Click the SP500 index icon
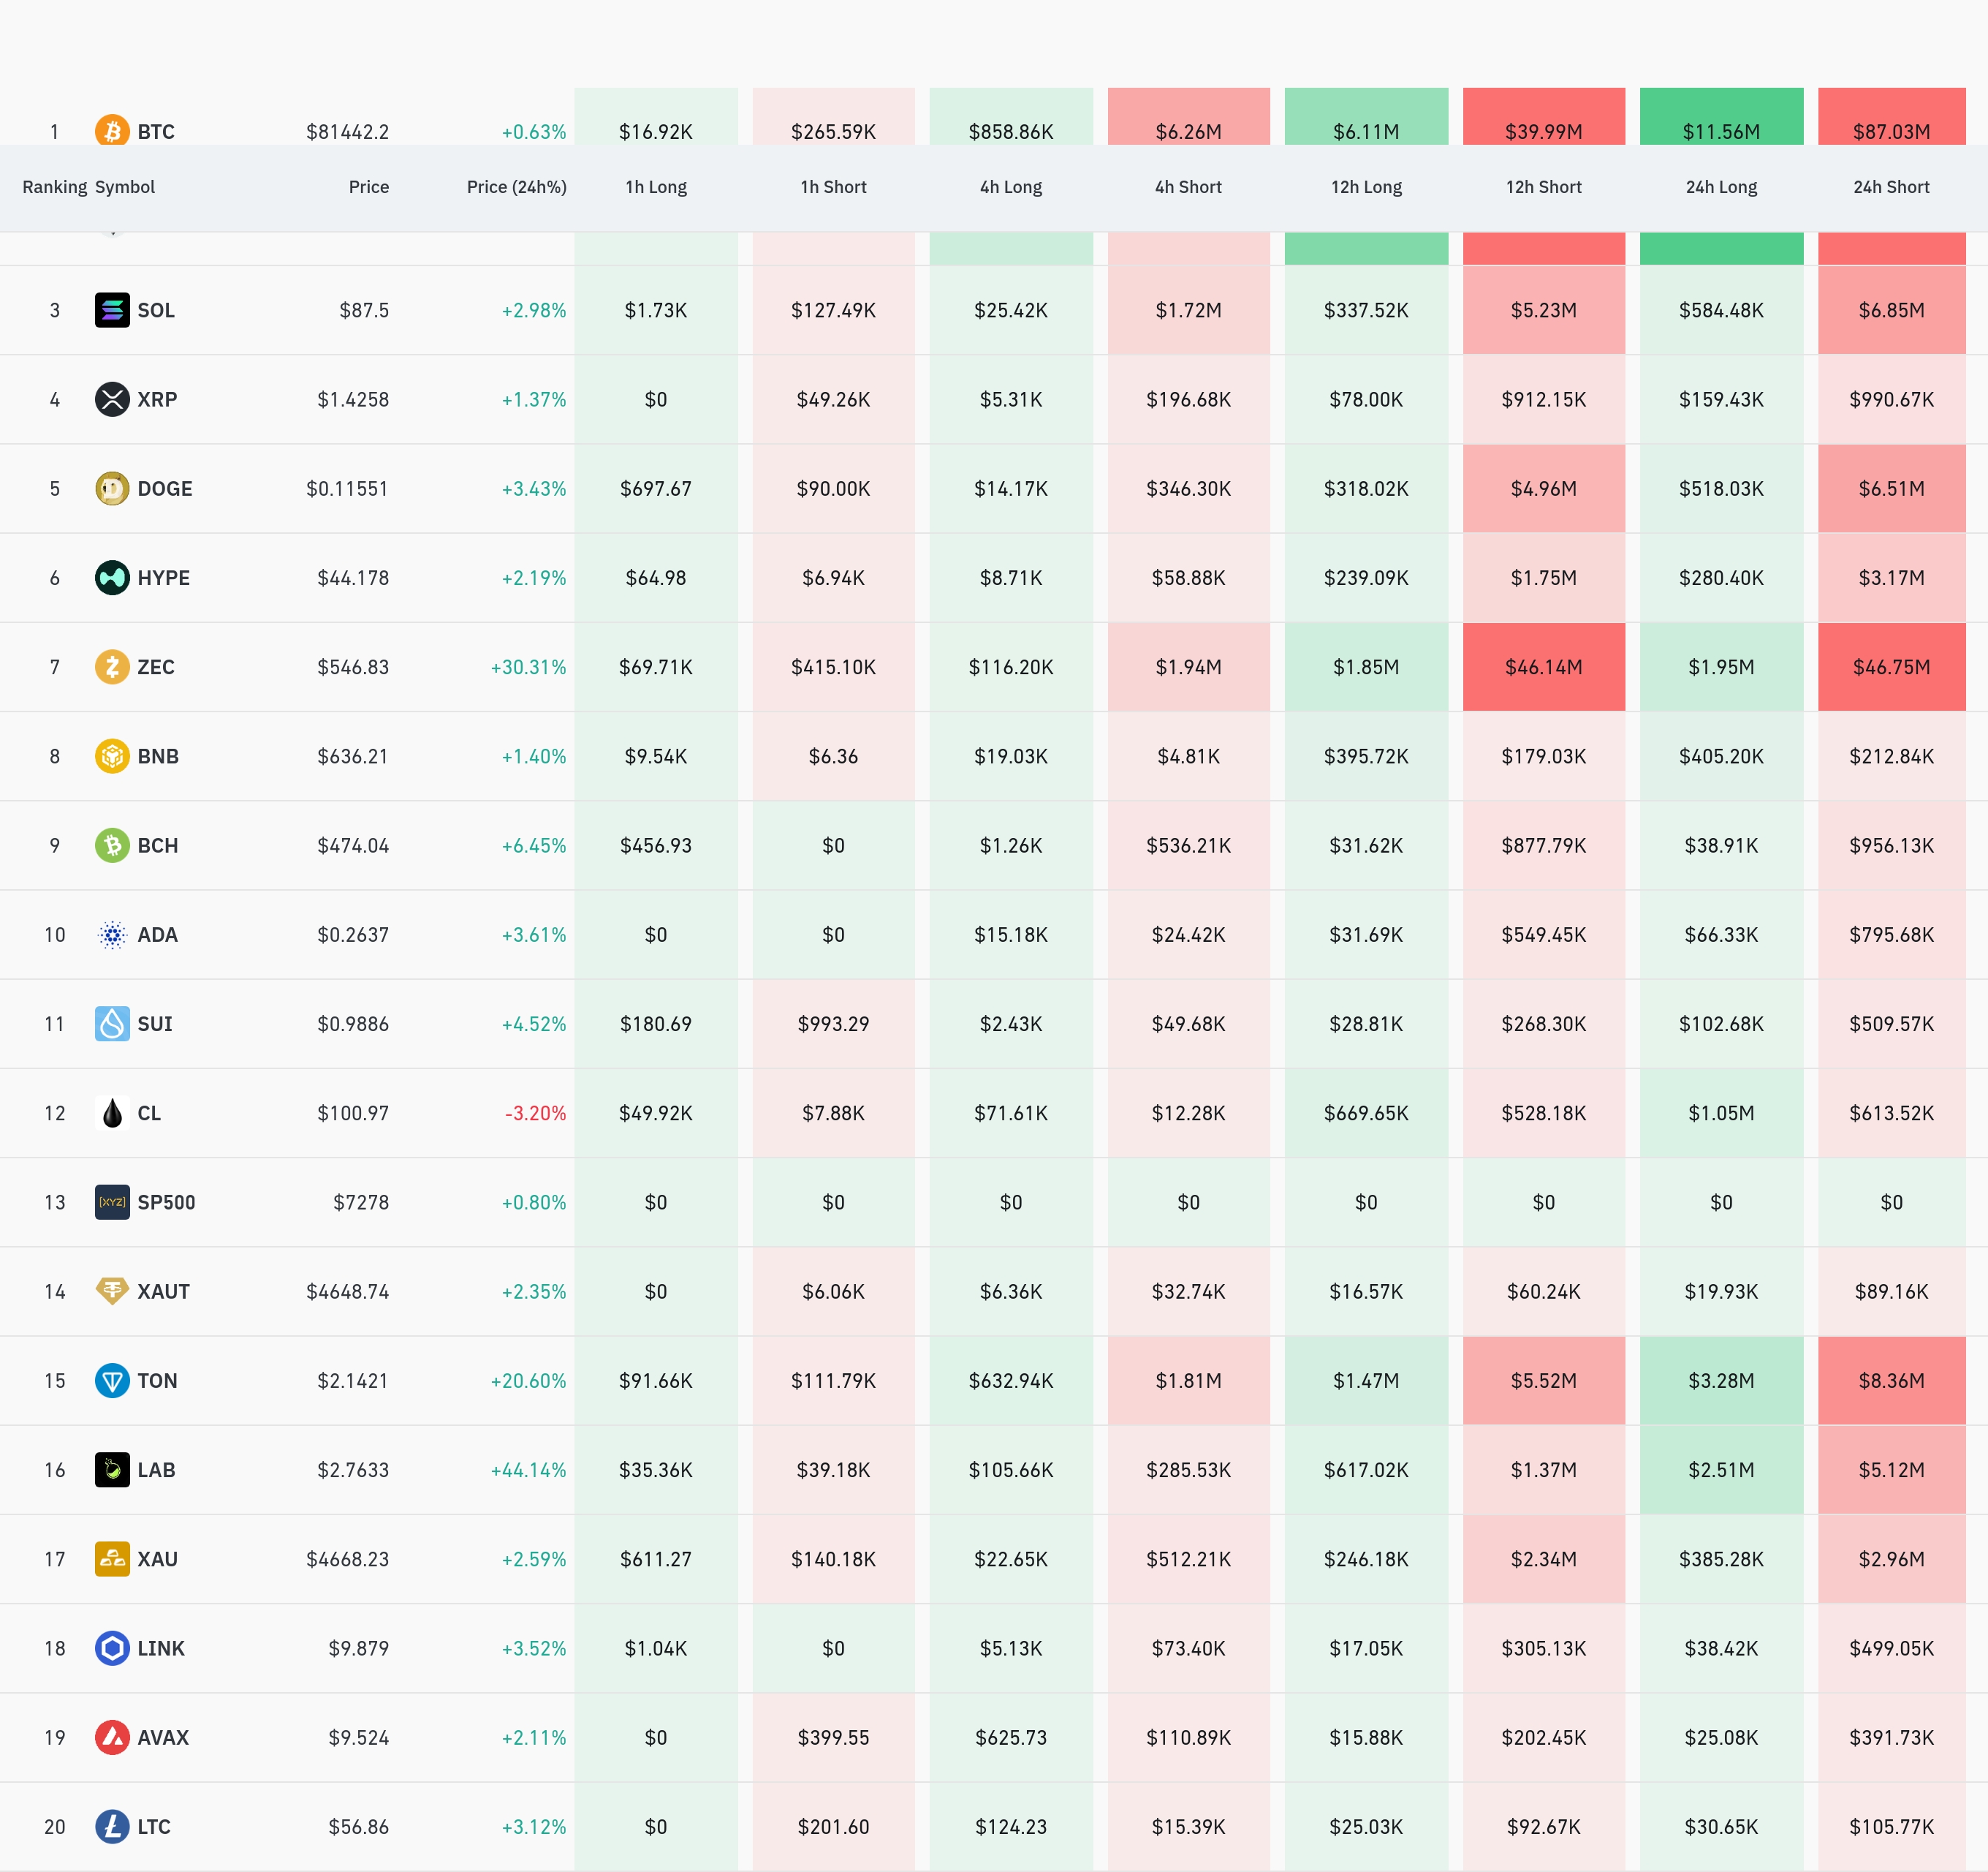This screenshot has height=1872, width=1988. point(112,1201)
